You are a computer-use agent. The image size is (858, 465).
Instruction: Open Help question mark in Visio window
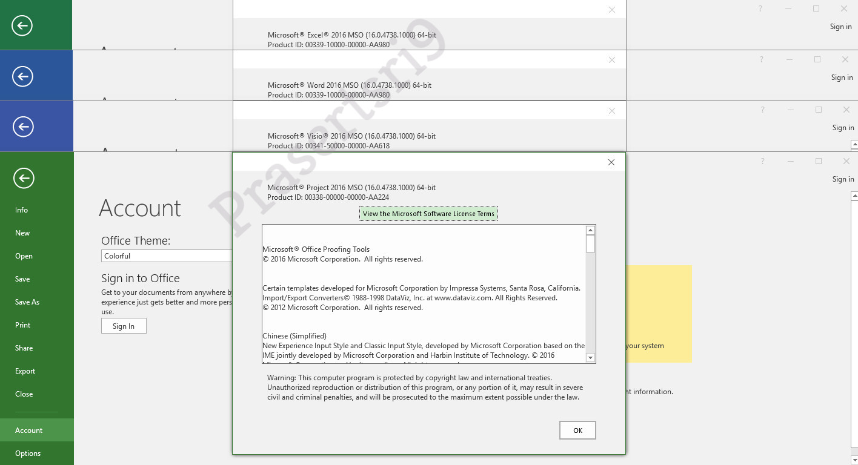762,110
